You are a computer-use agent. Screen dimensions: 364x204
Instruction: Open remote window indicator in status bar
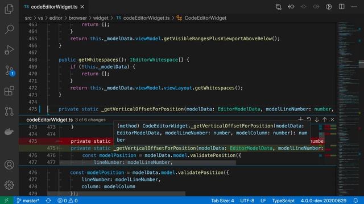pos(6,201)
